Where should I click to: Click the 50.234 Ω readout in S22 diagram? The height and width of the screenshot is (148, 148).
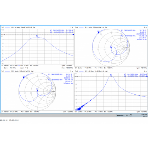(69, 74)
